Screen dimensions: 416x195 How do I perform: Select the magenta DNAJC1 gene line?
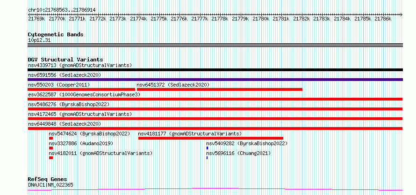[x=215, y=189]
